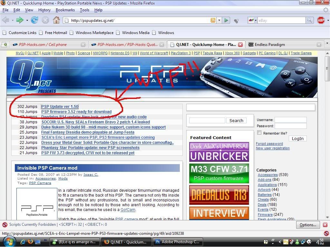This screenshot has height=247, width=330.
Task: Switch to Endless Paradigm tab
Action: click(285, 44)
